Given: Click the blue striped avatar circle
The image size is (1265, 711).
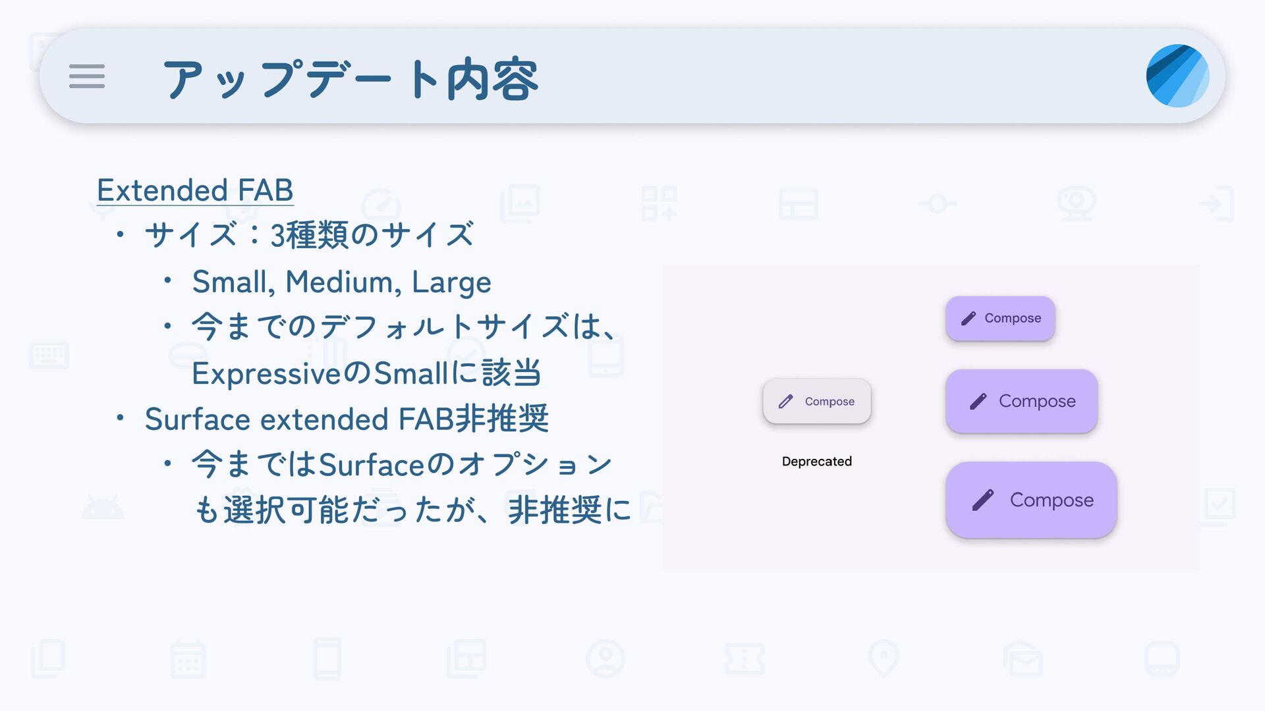Looking at the screenshot, I should pos(1177,76).
